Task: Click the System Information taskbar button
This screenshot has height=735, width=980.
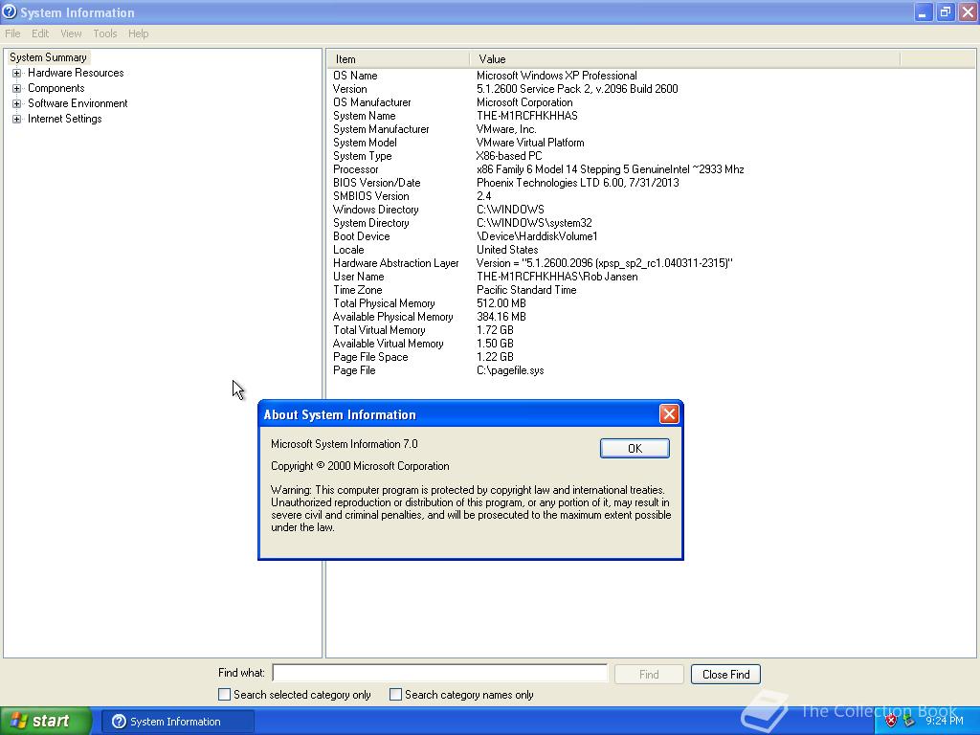Action: coord(178,722)
